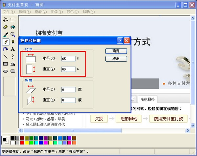Select the Free-Form Select tool

pyautogui.click(x=6, y=20)
